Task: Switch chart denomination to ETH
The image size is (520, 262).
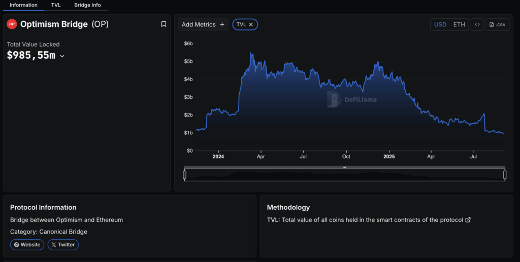Action: click(459, 24)
